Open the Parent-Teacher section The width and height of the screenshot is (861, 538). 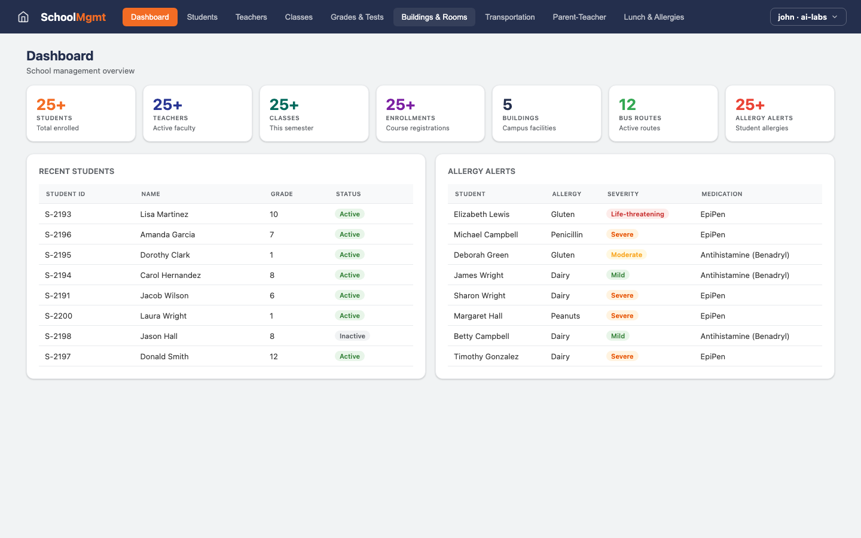579,17
